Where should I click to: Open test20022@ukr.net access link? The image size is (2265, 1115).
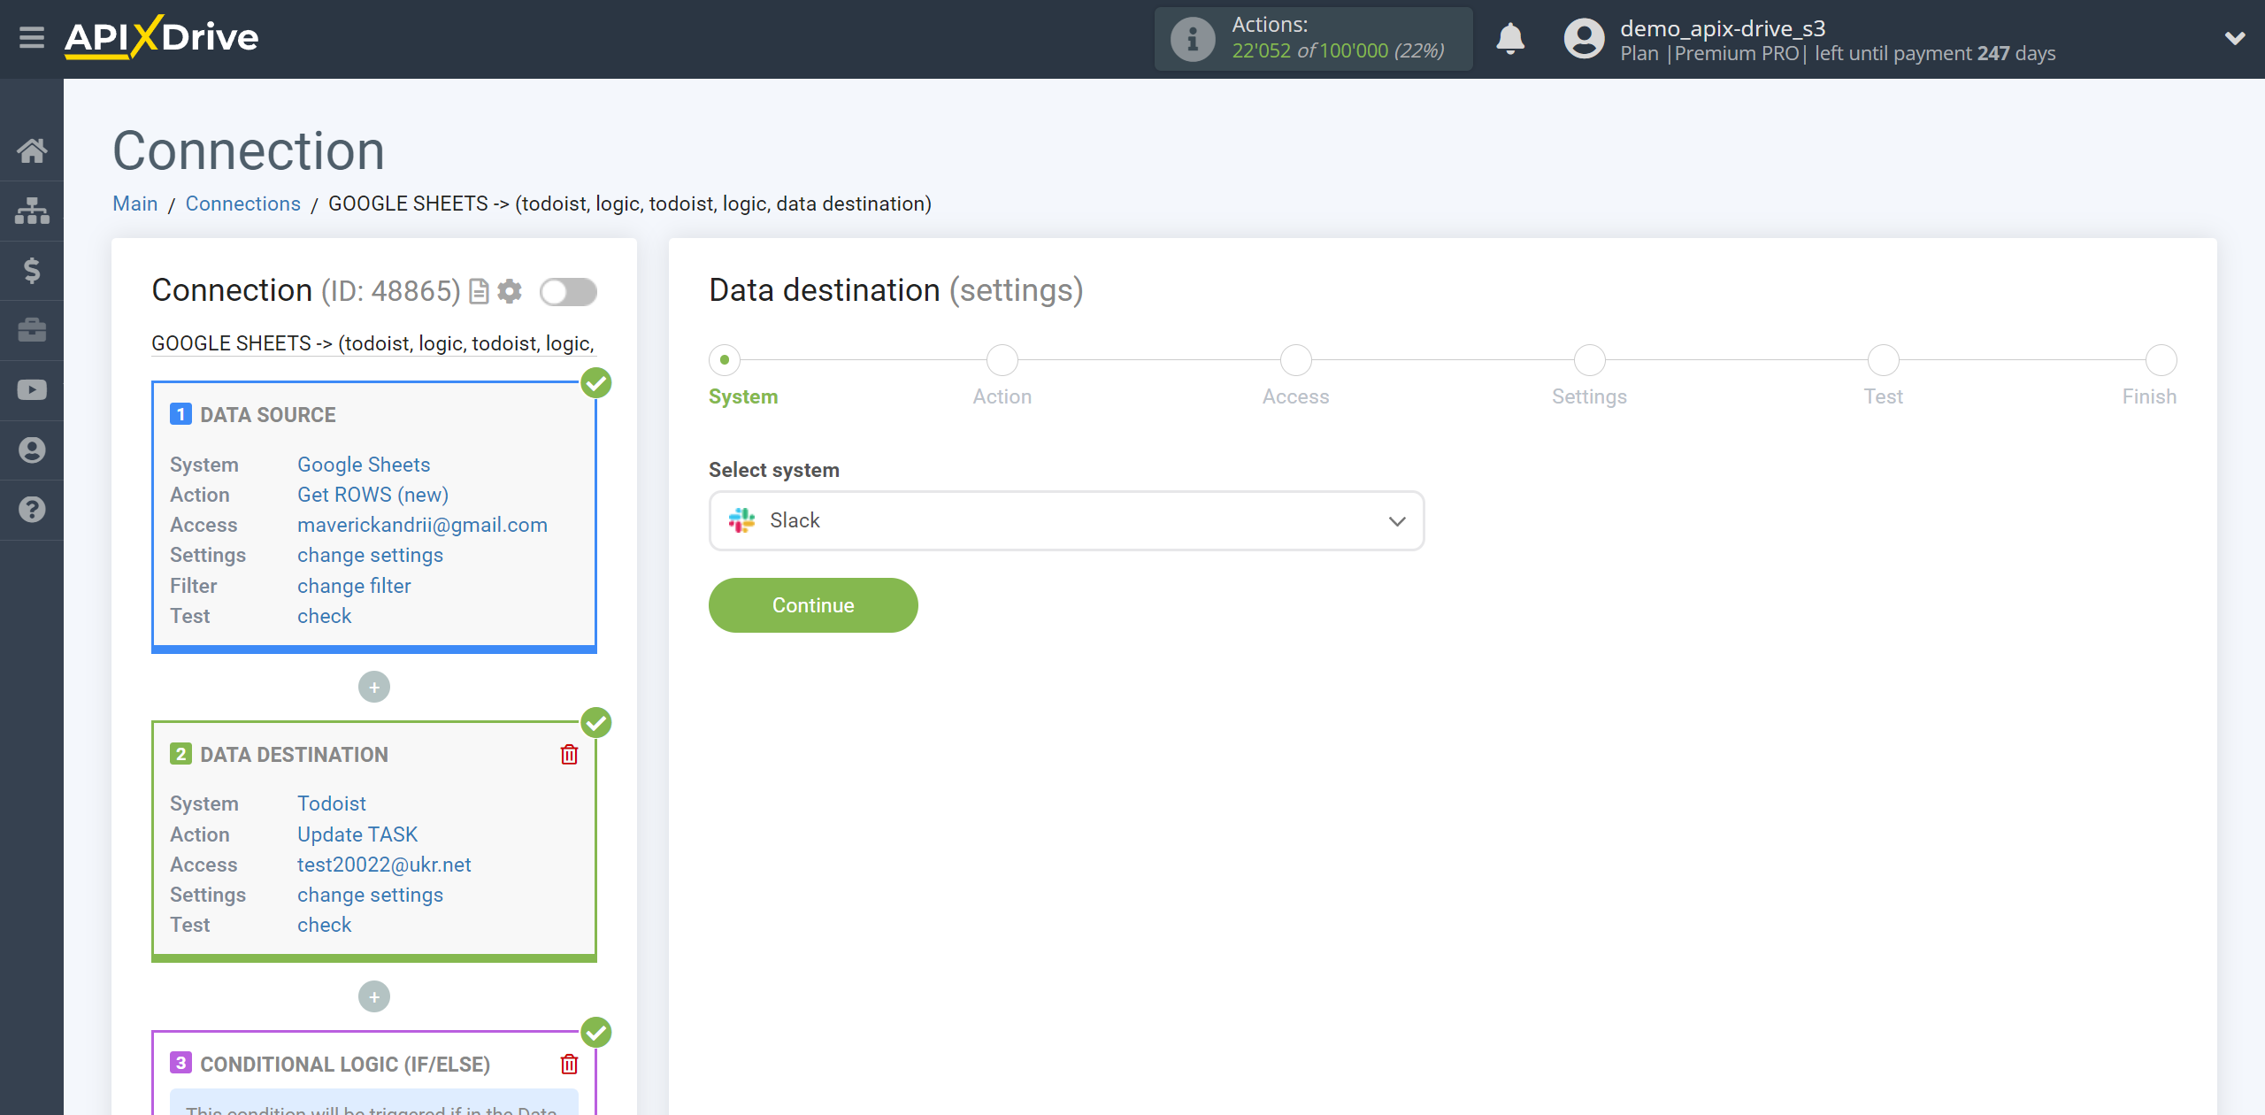(384, 865)
